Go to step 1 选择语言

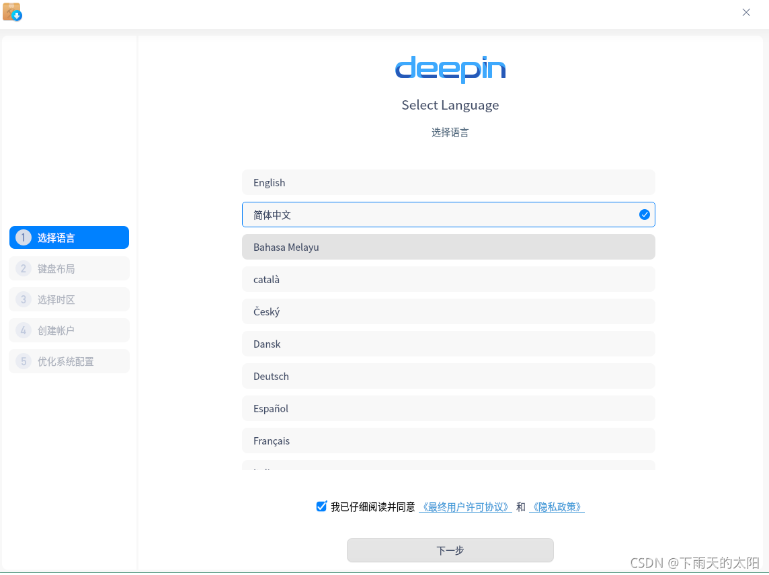pos(69,237)
